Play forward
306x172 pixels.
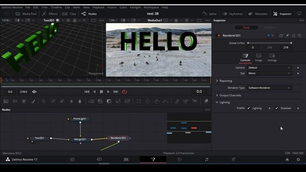[x=109, y=92]
